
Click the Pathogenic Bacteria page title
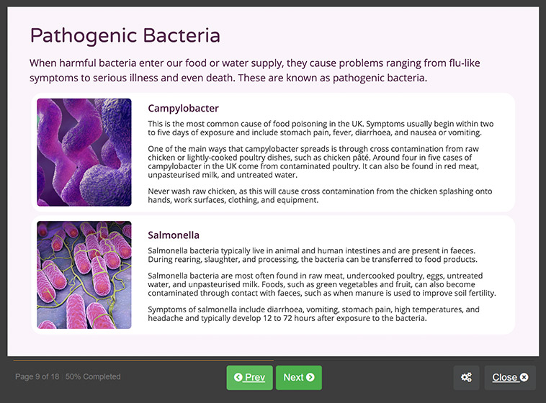(125, 35)
